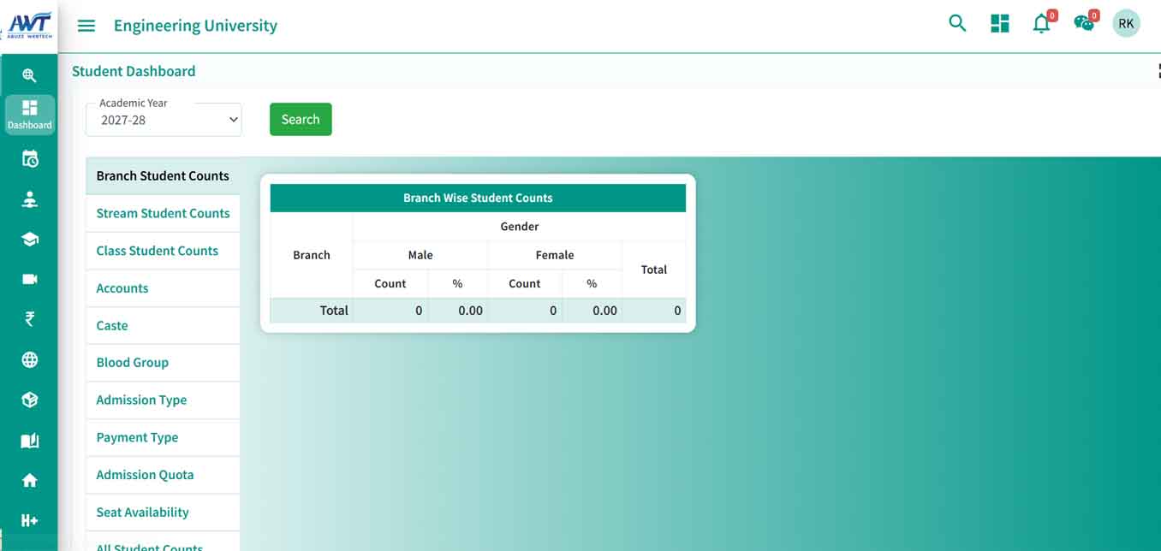Switch to Stream Student Counts tab
The height and width of the screenshot is (551, 1161).
click(x=163, y=213)
